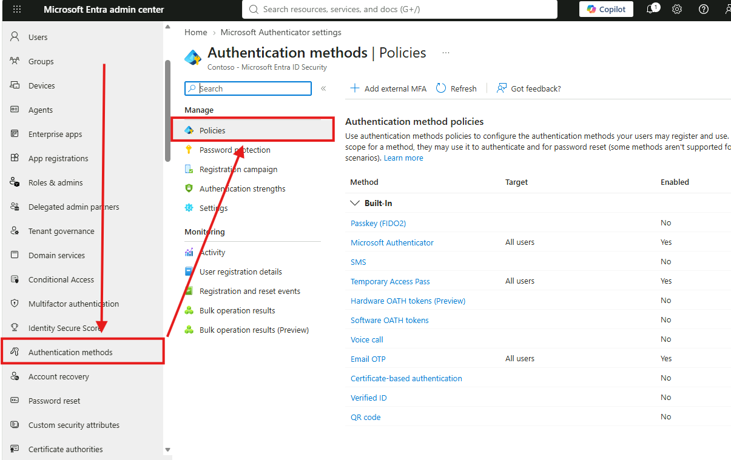Image resolution: width=731 pixels, height=460 pixels.
Task: Open User registration details
Action: 240,272
